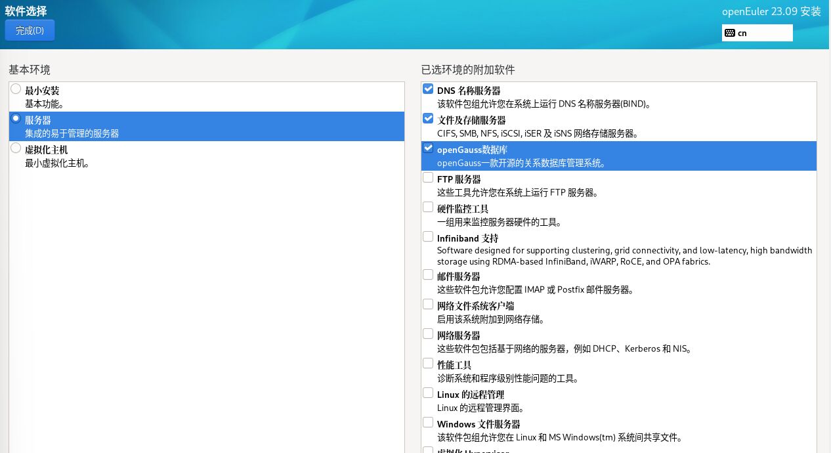Click the CIFS, SMB, NFS, iSCSI description line
Viewport: 831px width, 453px height.
[538, 133]
